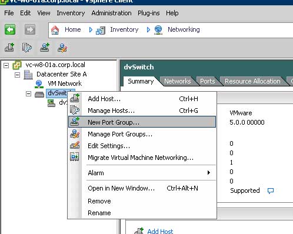Click the Manage Hosts icon in context menu
The height and width of the screenshot is (234, 293).
pos(75,110)
